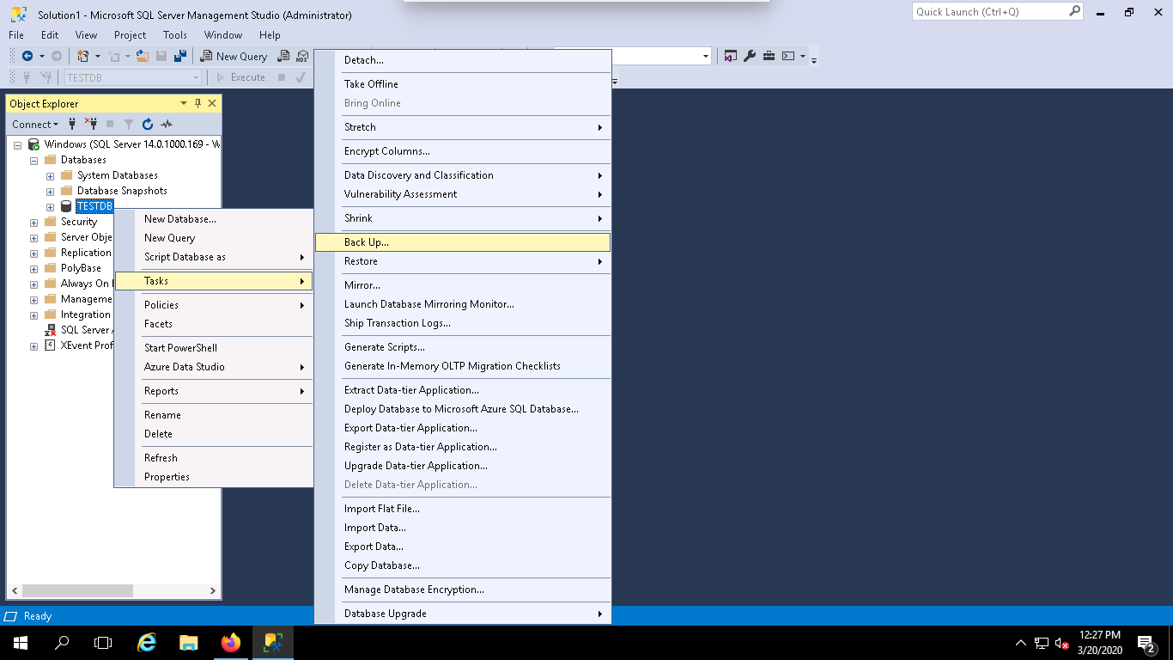Click the Save All toolbar icon
Image resolution: width=1173 pixels, height=660 pixels.
(x=180, y=56)
